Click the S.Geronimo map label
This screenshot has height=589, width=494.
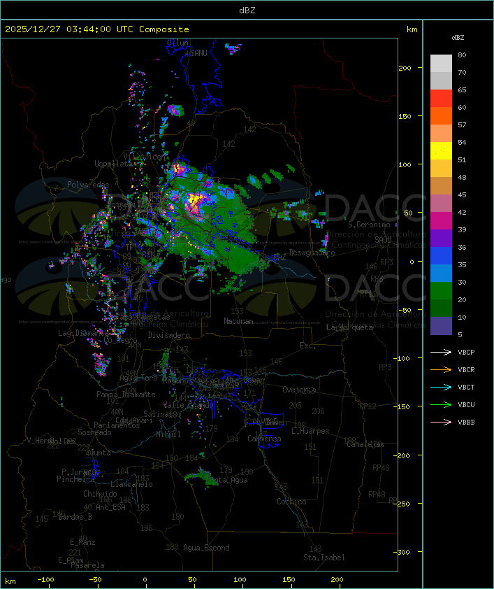point(369,225)
